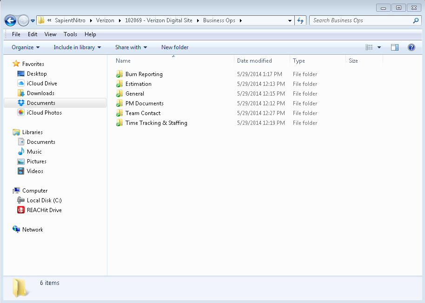
Task: Click SapientNitro in the address path
Action: [x=70, y=20]
